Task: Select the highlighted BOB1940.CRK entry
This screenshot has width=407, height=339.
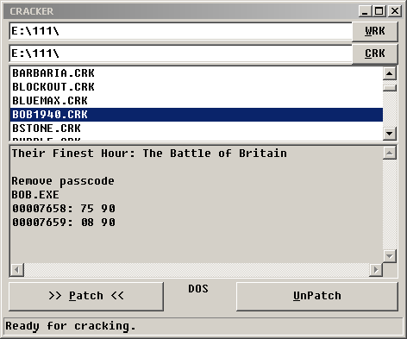Action: click(197, 115)
